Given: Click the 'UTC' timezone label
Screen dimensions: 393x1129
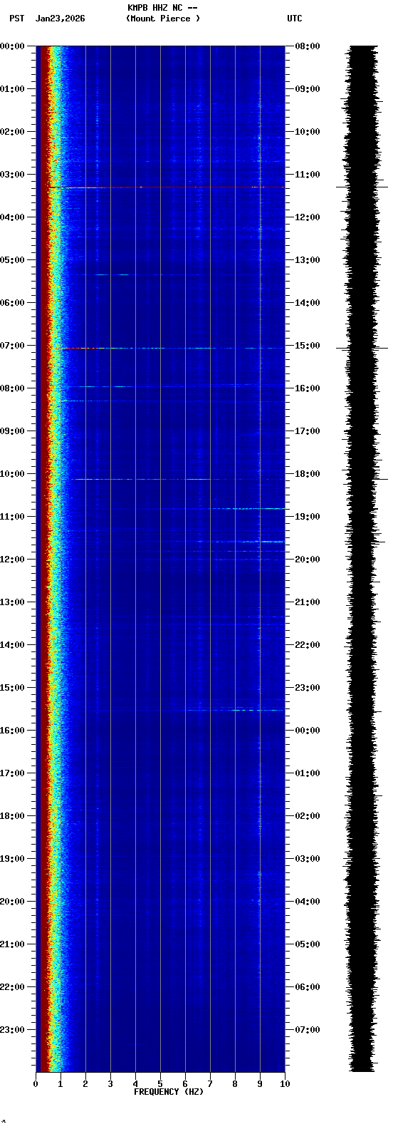Looking at the screenshot, I should (x=295, y=19).
